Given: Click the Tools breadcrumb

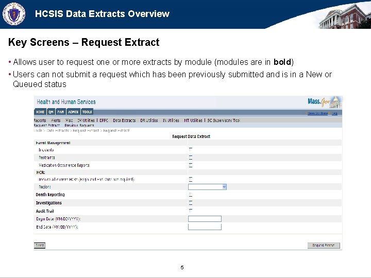Looking at the screenshot, I should 38,130.
